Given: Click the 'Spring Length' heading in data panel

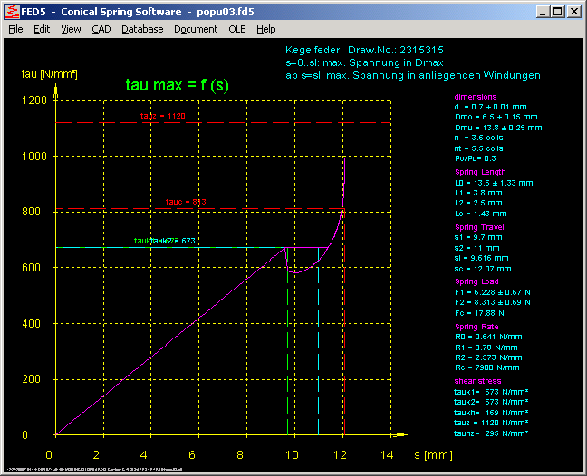Looking at the screenshot, I should click(x=480, y=172).
